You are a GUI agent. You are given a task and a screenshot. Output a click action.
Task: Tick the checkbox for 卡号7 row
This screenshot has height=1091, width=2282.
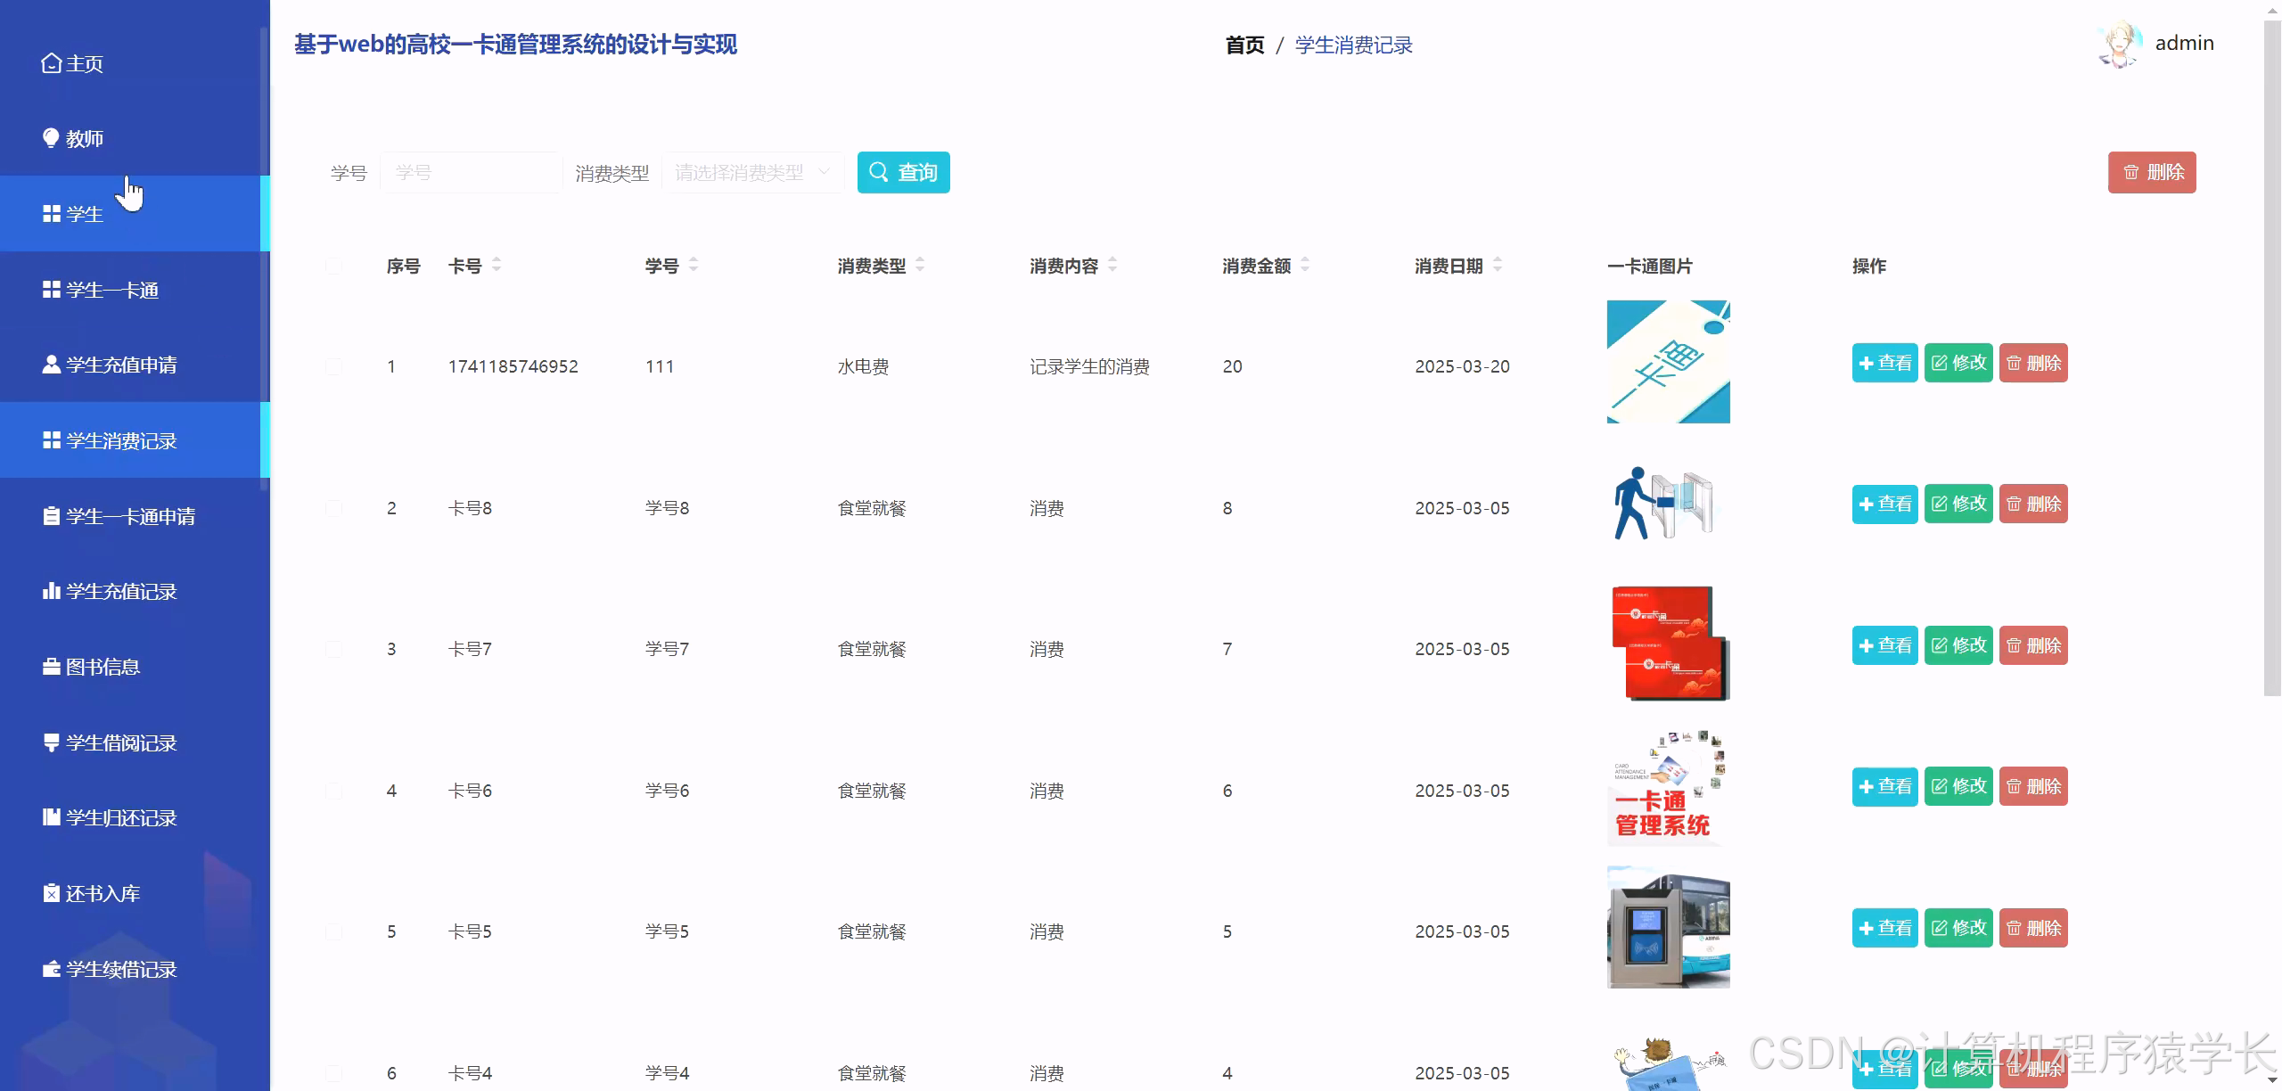click(334, 648)
